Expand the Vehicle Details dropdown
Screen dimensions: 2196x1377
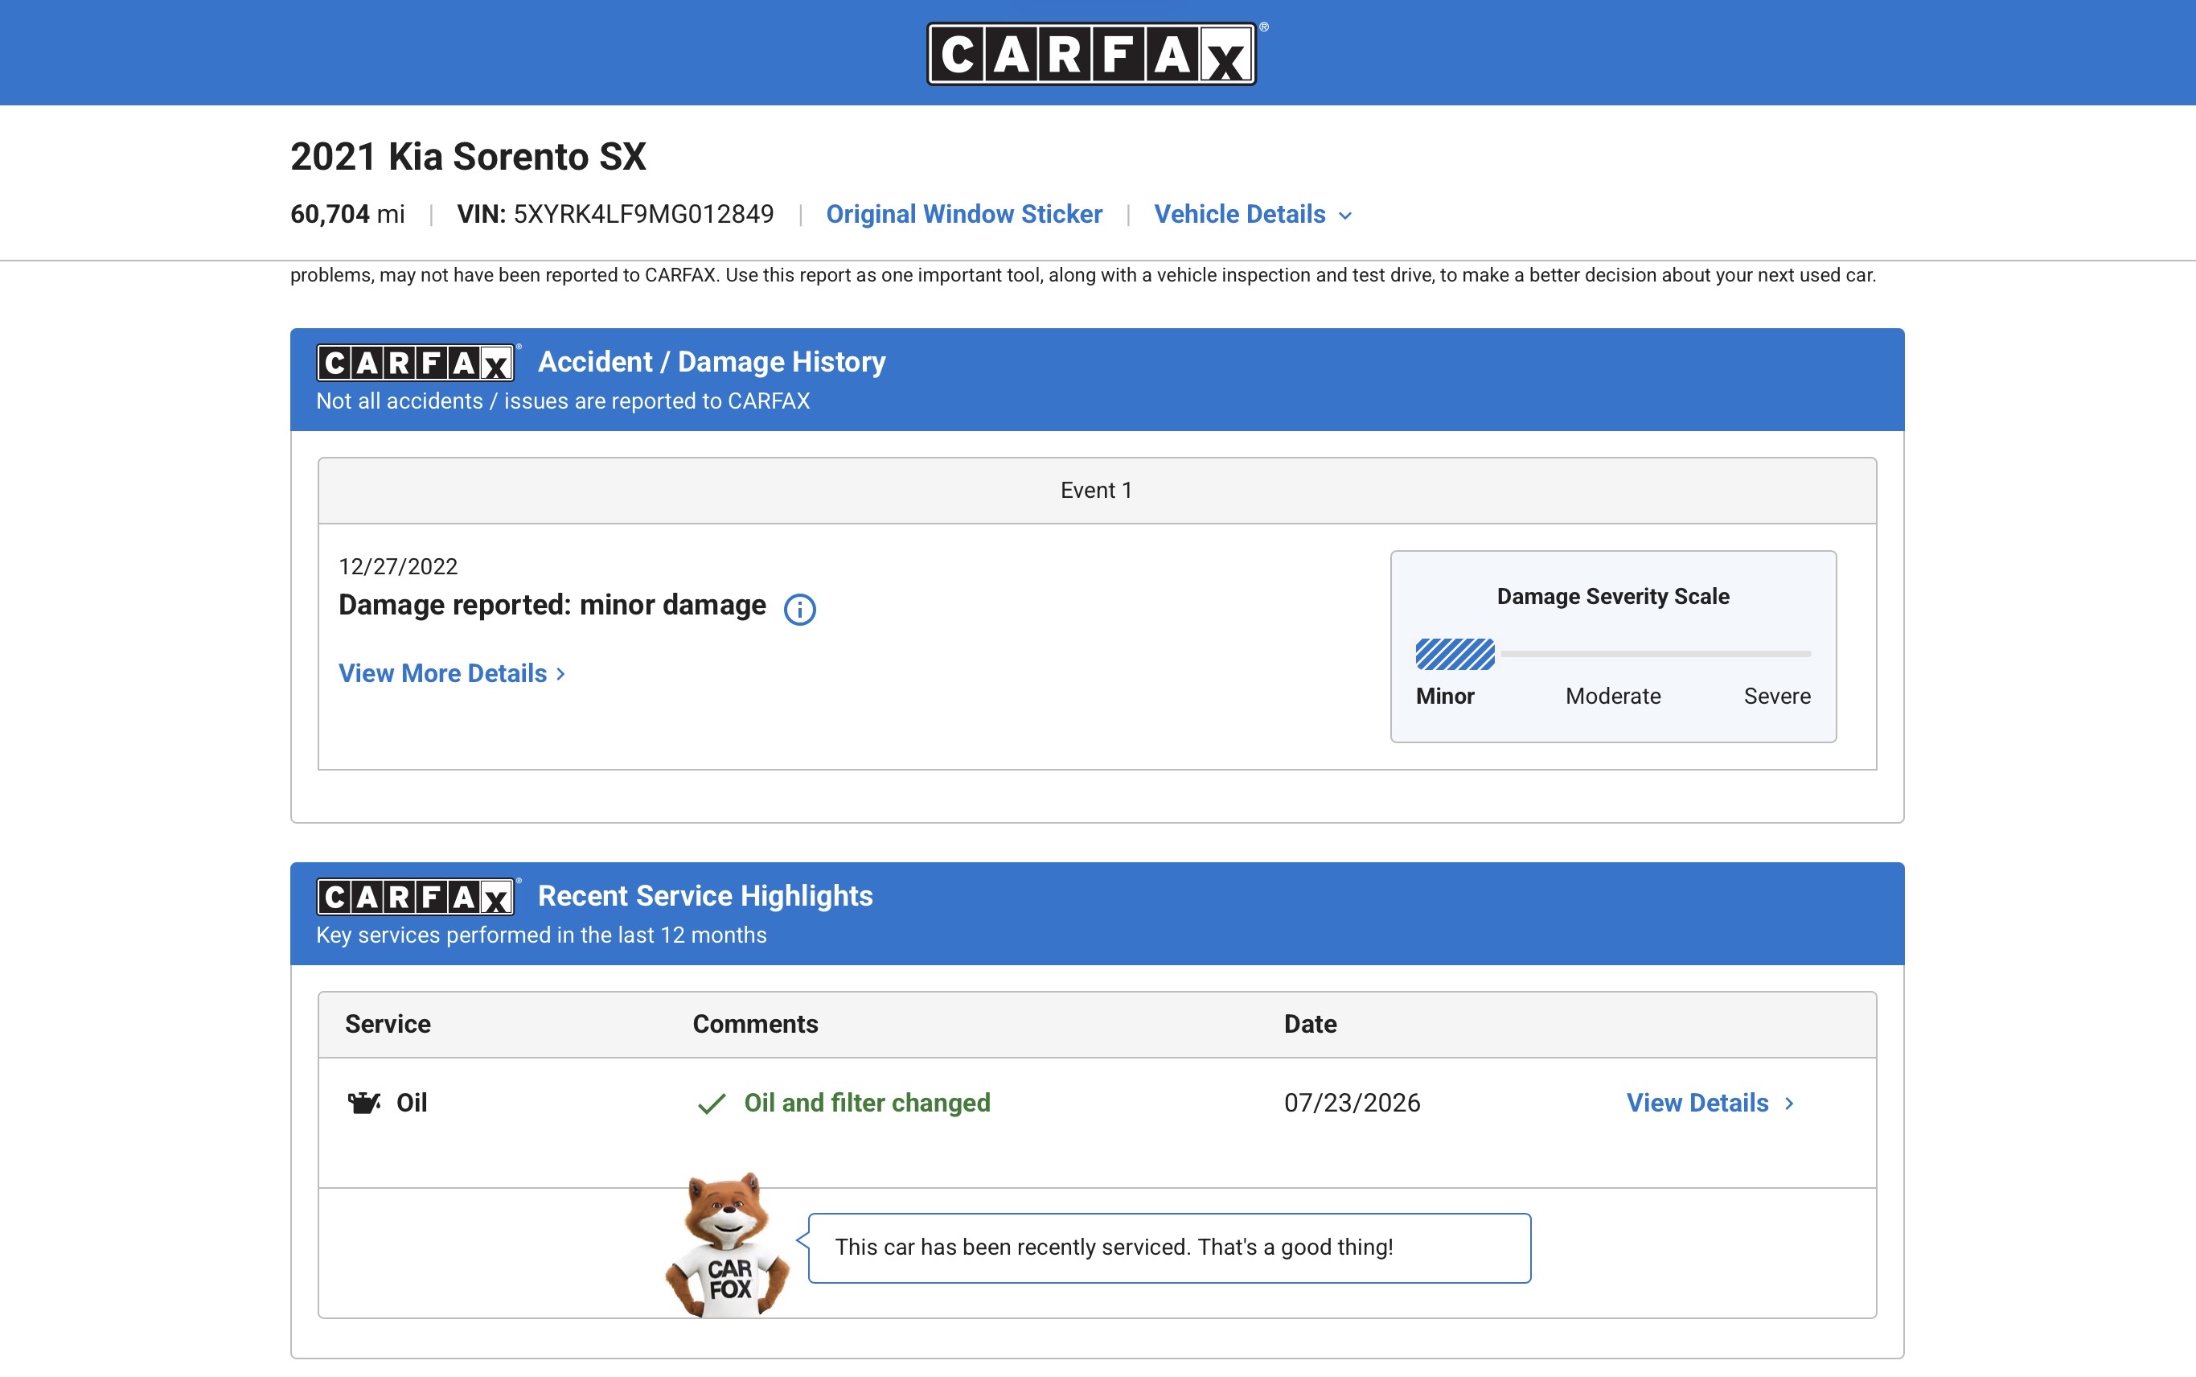pyautogui.click(x=1253, y=214)
